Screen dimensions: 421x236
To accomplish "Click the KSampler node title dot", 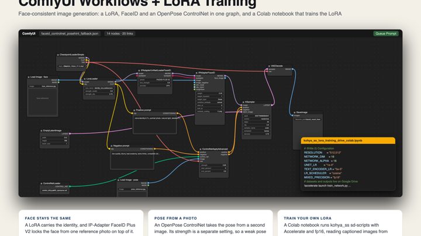I will click(x=243, y=102).
